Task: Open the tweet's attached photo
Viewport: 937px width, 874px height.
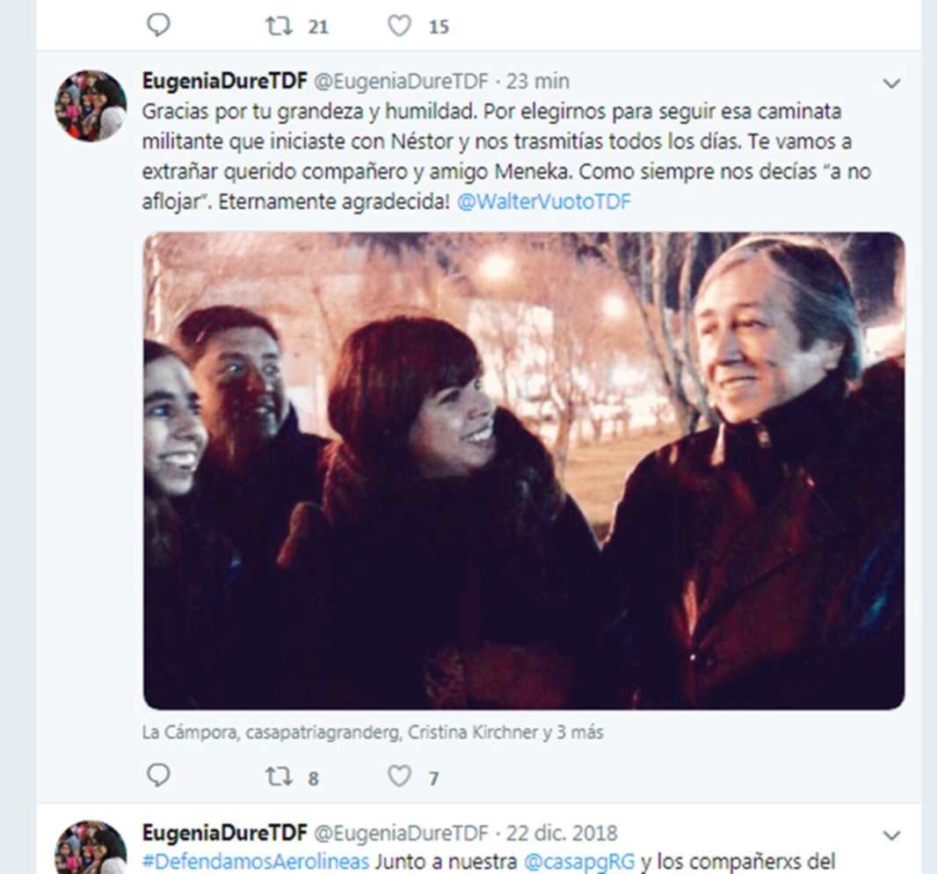Action: pyautogui.click(x=524, y=471)
